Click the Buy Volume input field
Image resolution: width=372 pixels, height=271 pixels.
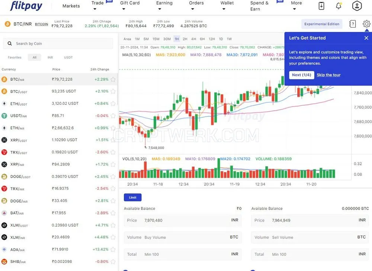coord(183,237)
